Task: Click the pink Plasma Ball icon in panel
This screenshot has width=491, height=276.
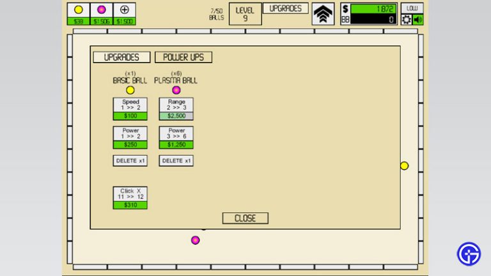Action: [176, 90]
